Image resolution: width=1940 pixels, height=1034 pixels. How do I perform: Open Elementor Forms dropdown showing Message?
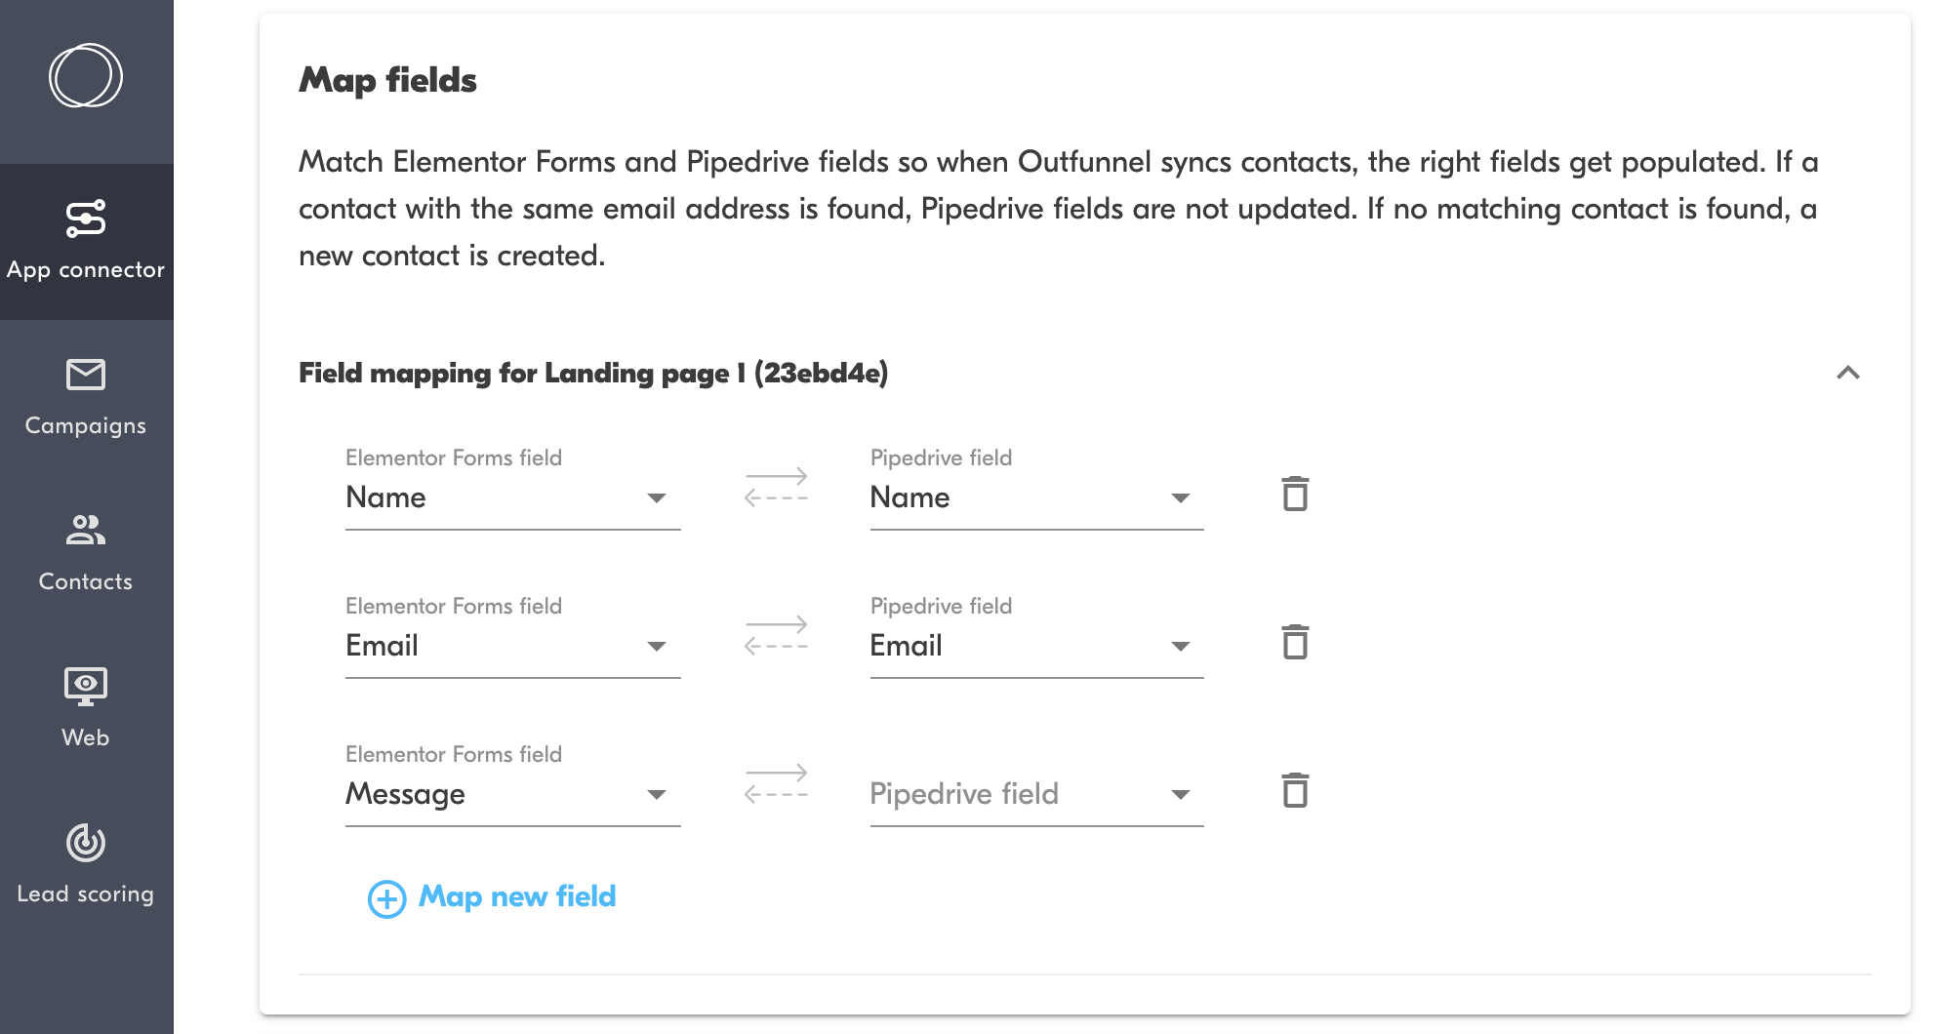pos(512,795)
